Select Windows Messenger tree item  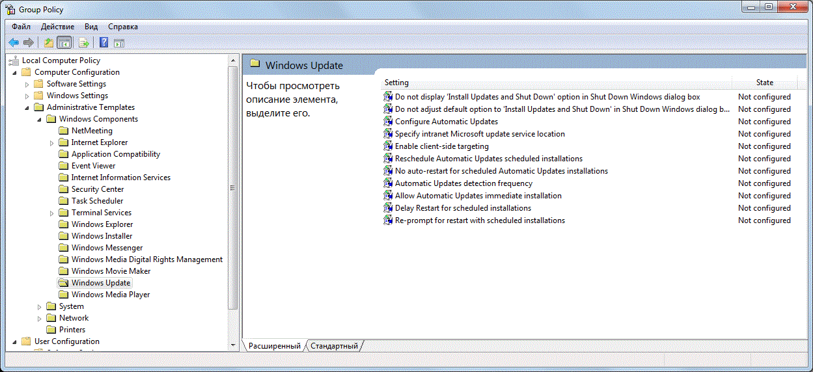coord(107,248)
